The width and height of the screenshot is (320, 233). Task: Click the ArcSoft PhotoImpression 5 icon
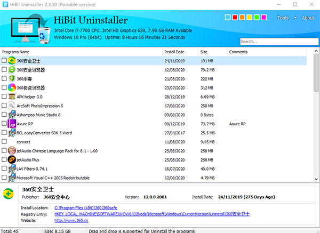[12, 106]
